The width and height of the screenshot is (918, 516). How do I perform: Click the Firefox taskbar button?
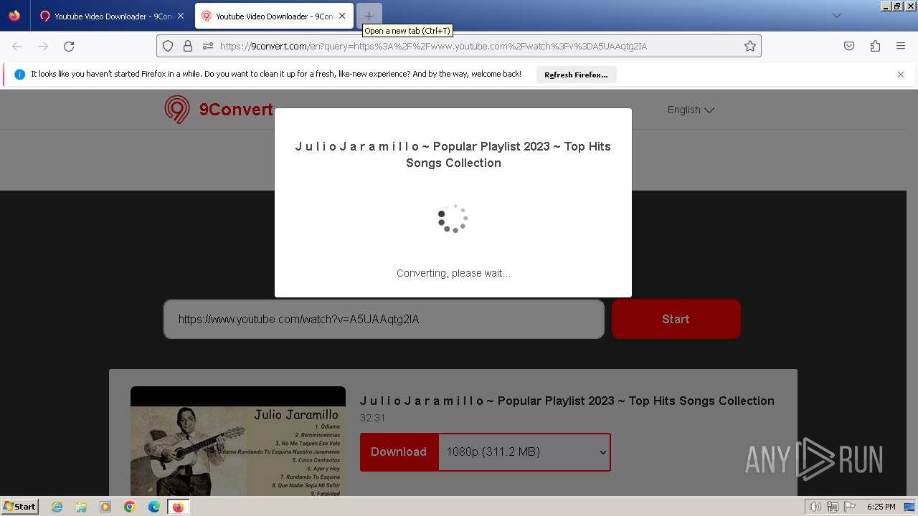178,507
